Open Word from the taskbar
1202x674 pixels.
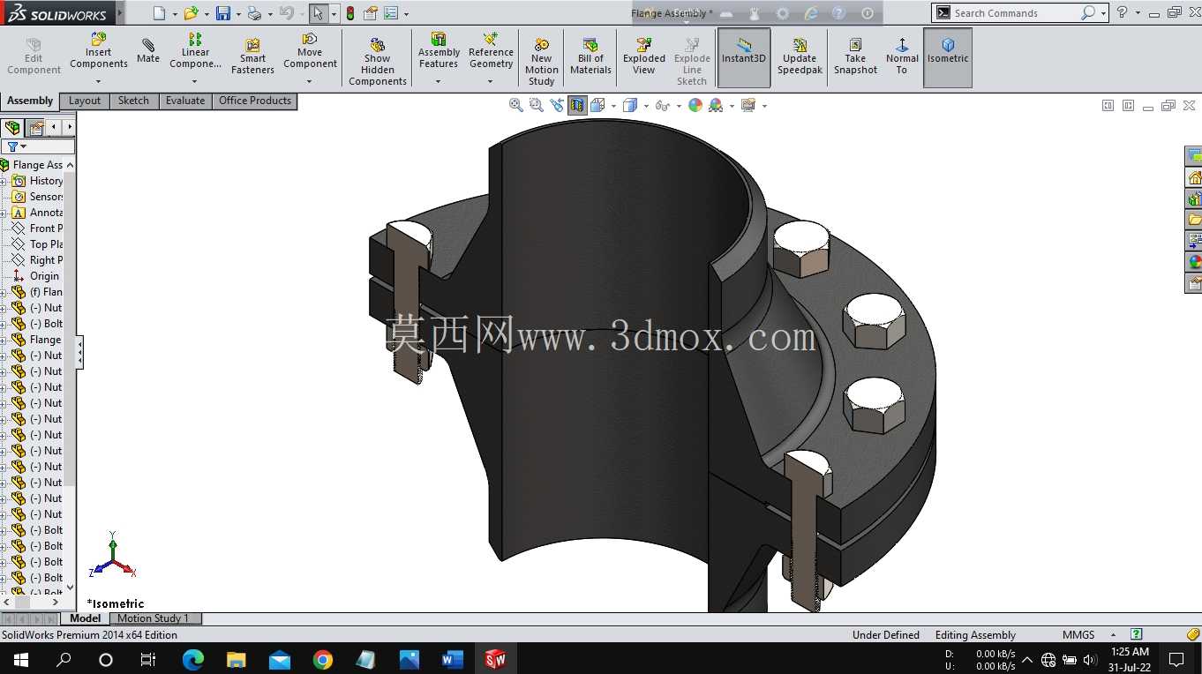pyautogui.click(x=452, y=659)
